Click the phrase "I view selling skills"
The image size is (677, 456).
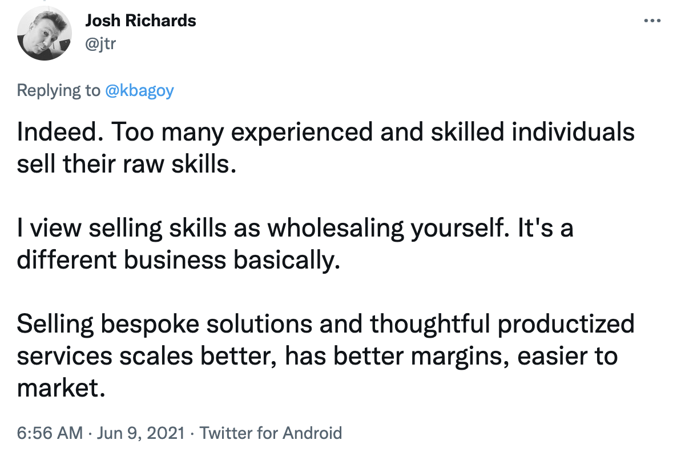(x=122, y=228)
